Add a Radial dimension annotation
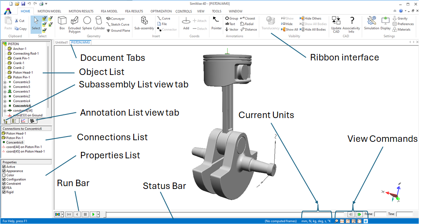Screen dimensions: 424x224 (246, 24)
